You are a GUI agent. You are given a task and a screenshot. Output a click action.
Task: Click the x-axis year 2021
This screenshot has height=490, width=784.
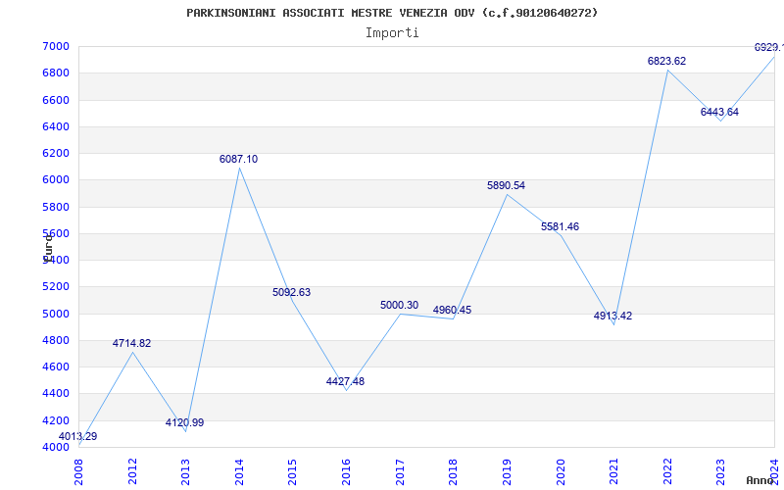pos(614,471)
